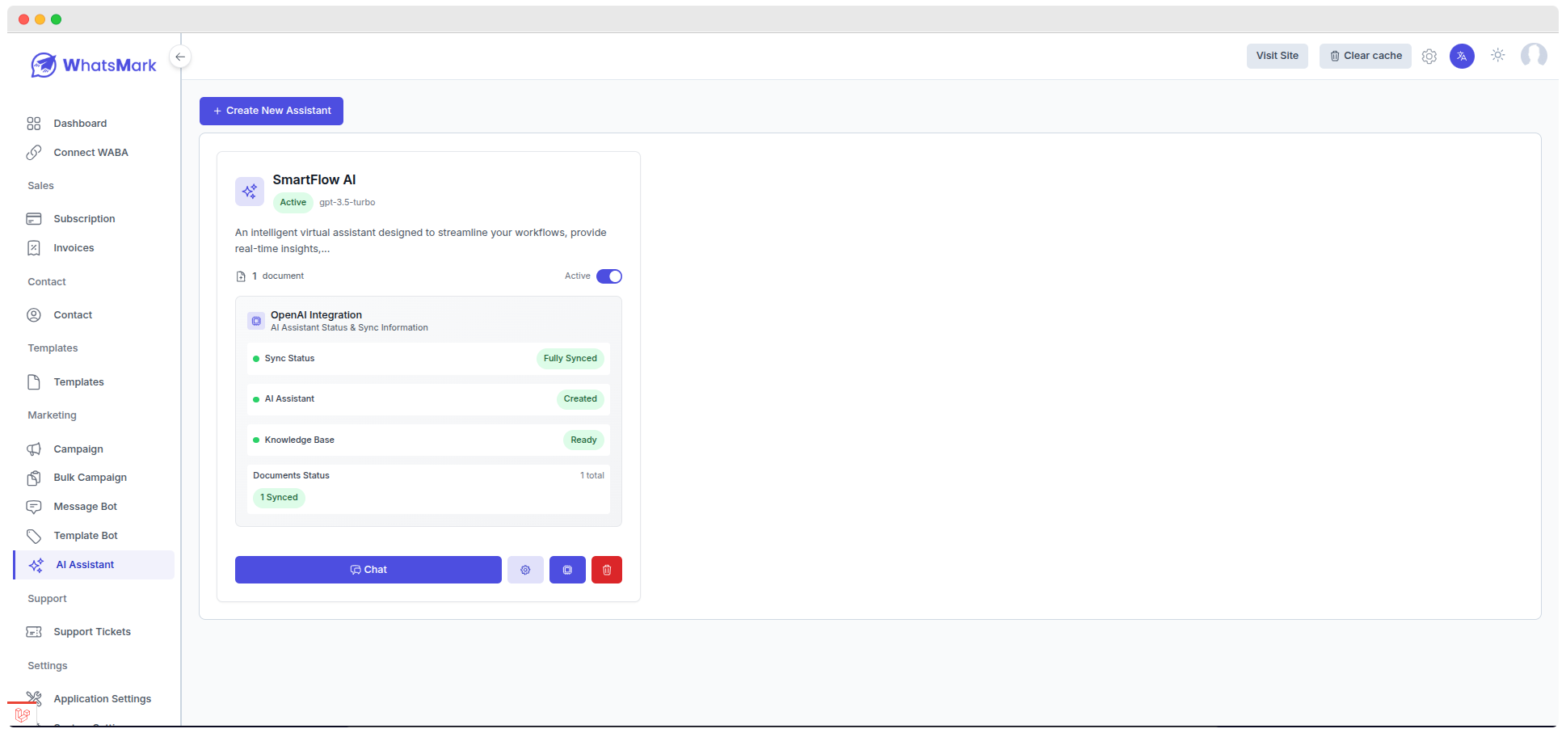
Task: Start Chat with SmartFlow AI
Action: coord(368,570)
